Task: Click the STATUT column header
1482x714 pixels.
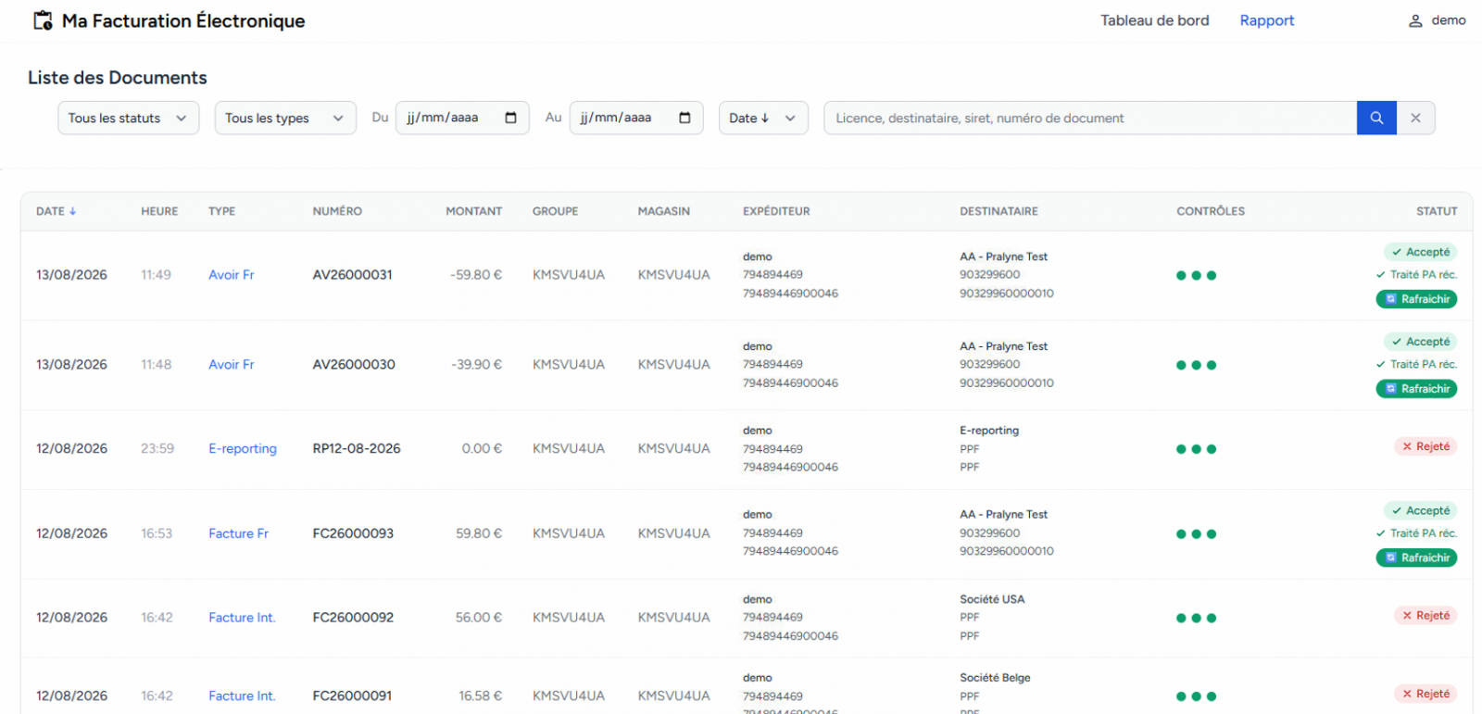Action: [1437, 211]
